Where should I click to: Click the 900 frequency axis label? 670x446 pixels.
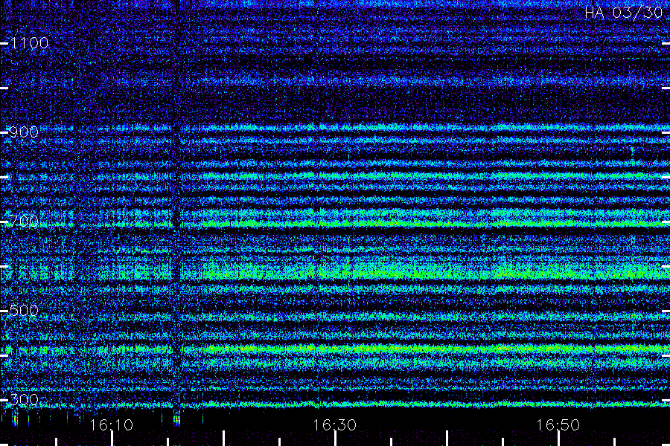pos(24,132)
